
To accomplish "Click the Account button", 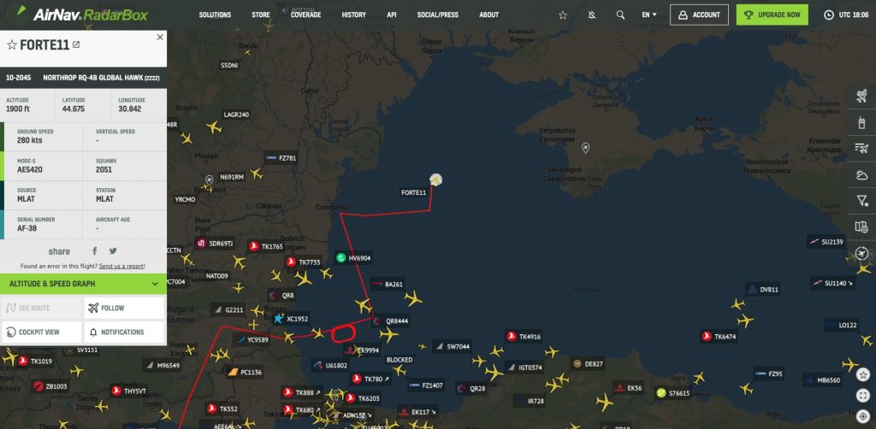I will [x=699, y=15].
